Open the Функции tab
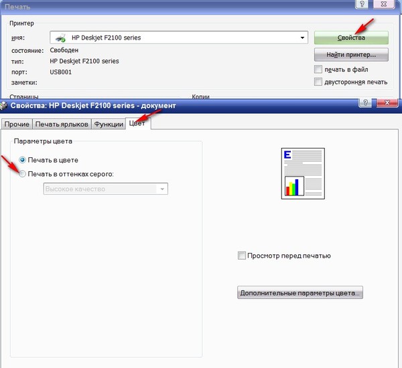Viewport: 402px width, 368px height. (x=109, y=124)
